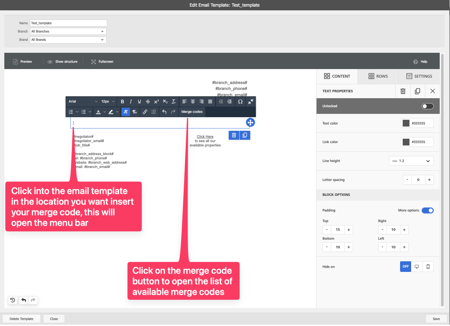Open the Arial font family dropdown

pos(83,102)
